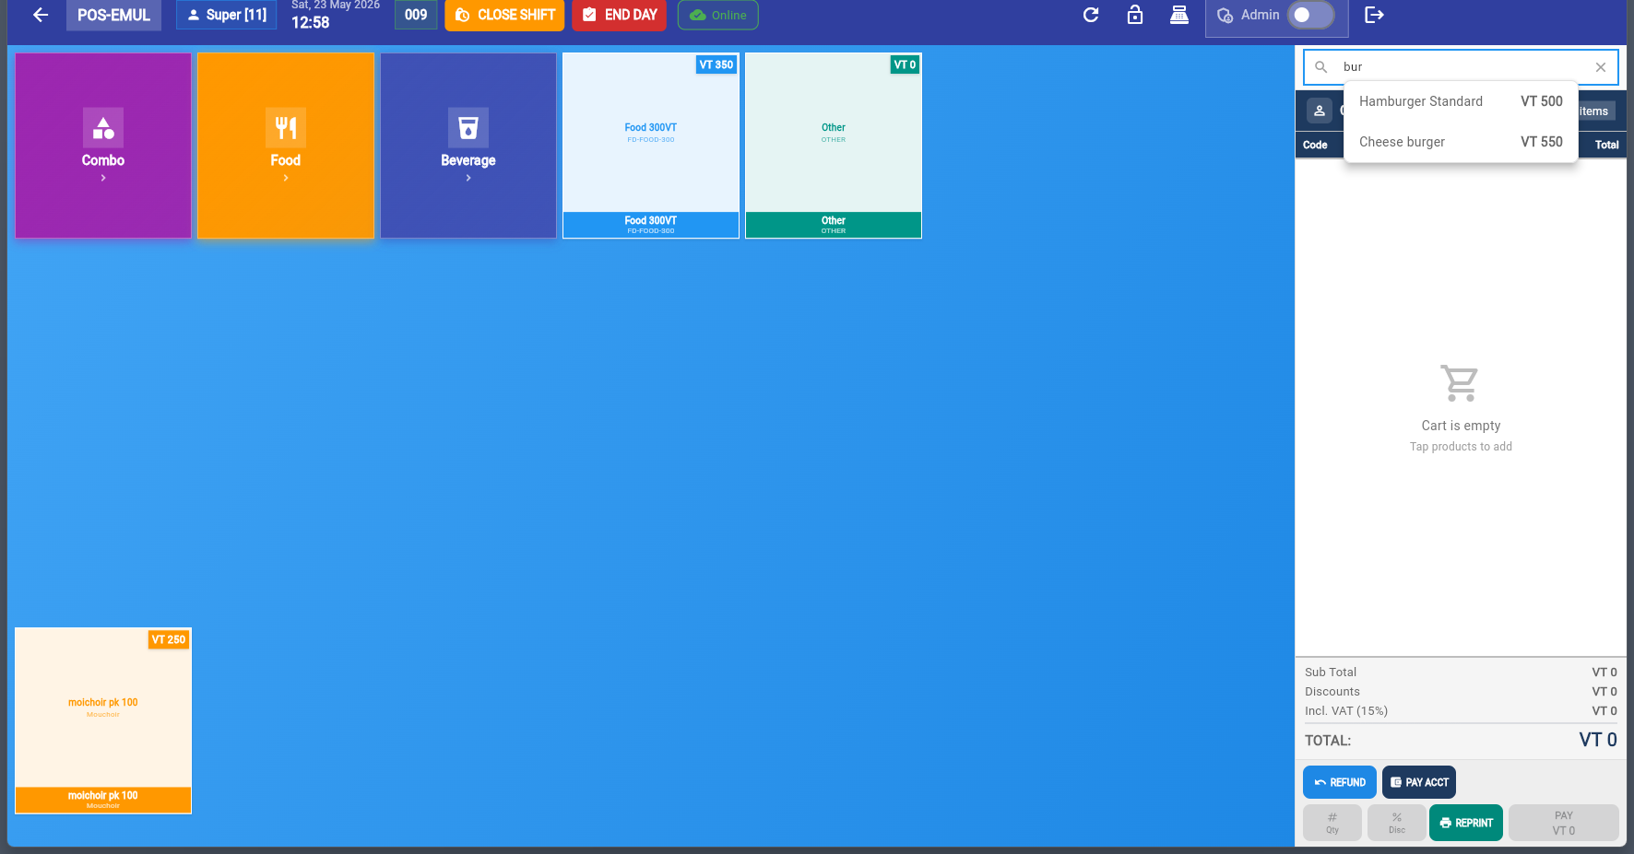The width and height of the screenshot is (1634, 854).
Task: Open the Combo category tile
Action: 103,146
